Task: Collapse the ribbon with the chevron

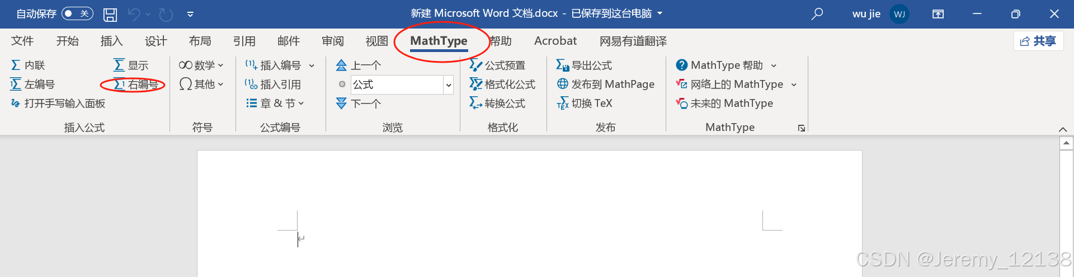Action: (x=1063, y=129)
